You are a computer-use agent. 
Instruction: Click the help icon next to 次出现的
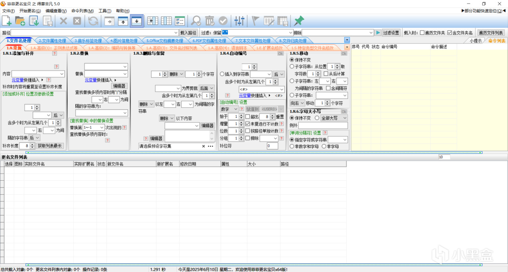[x=124, y=128]
